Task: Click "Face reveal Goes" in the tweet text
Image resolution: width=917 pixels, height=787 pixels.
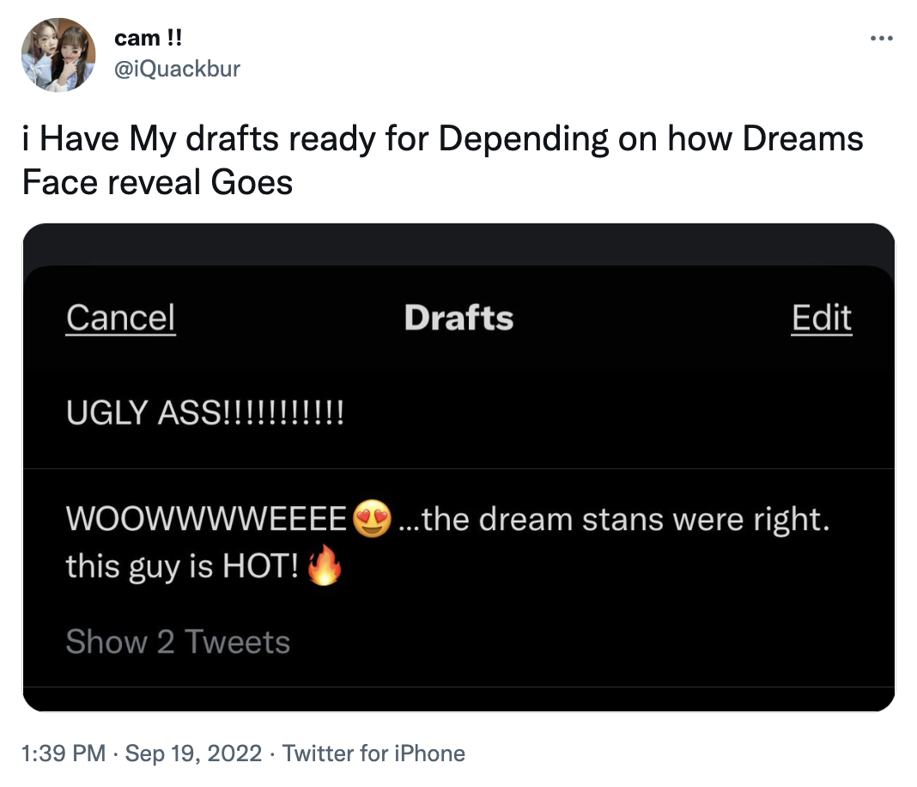Action: 157,182
